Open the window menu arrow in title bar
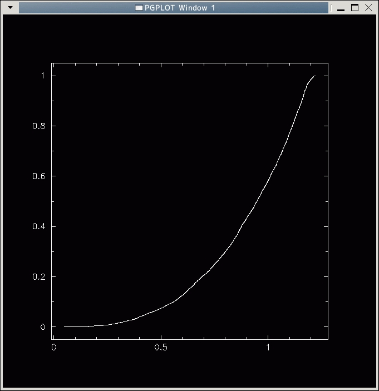This screenshot has width=379, height=391. click(9, 8)
